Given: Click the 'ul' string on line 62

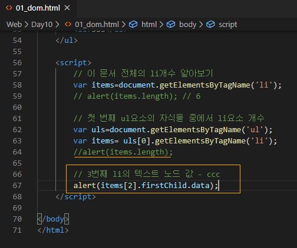Looking at the screenshot, I should point(255,129).
